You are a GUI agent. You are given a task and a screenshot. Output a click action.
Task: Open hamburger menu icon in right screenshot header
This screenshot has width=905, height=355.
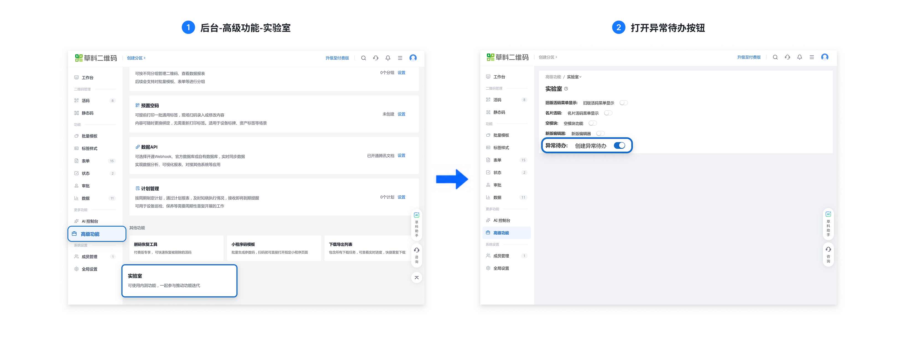pos(812,57)
